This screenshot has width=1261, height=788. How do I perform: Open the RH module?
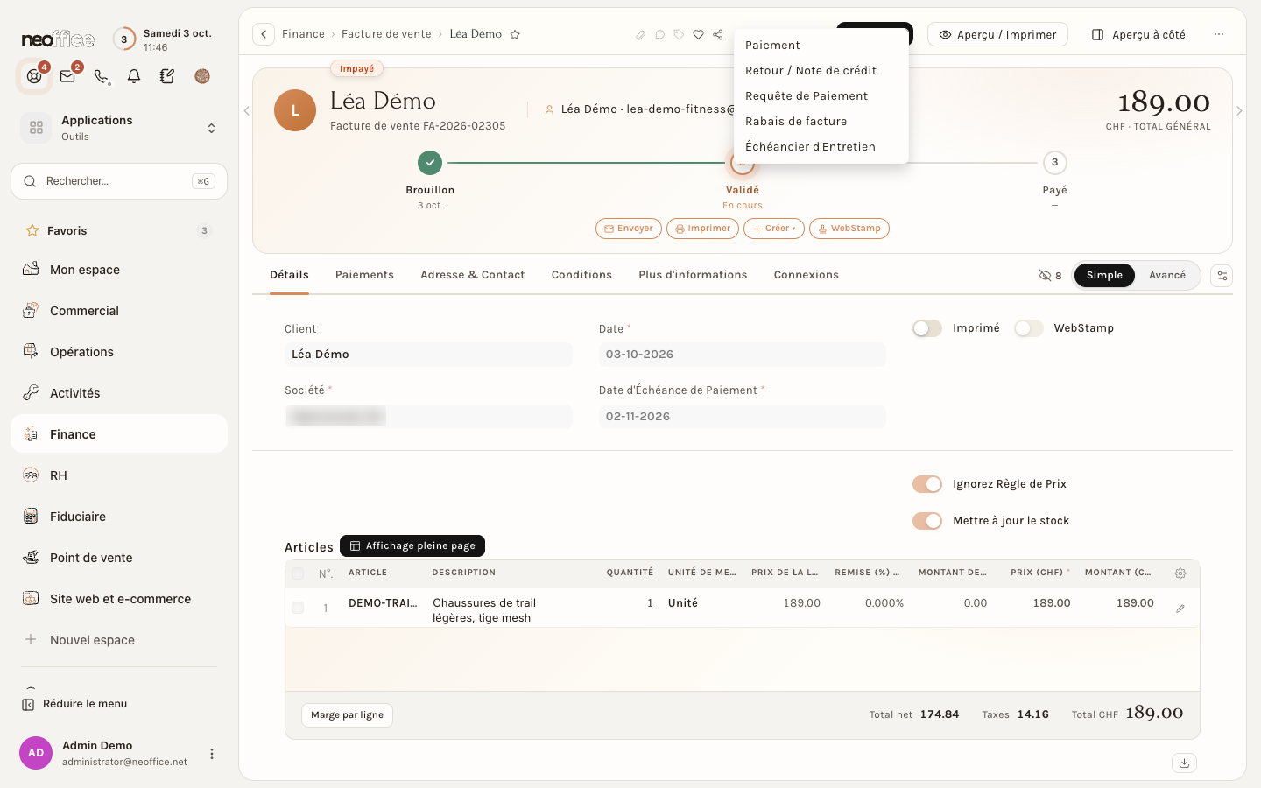[x=119, y=475]
